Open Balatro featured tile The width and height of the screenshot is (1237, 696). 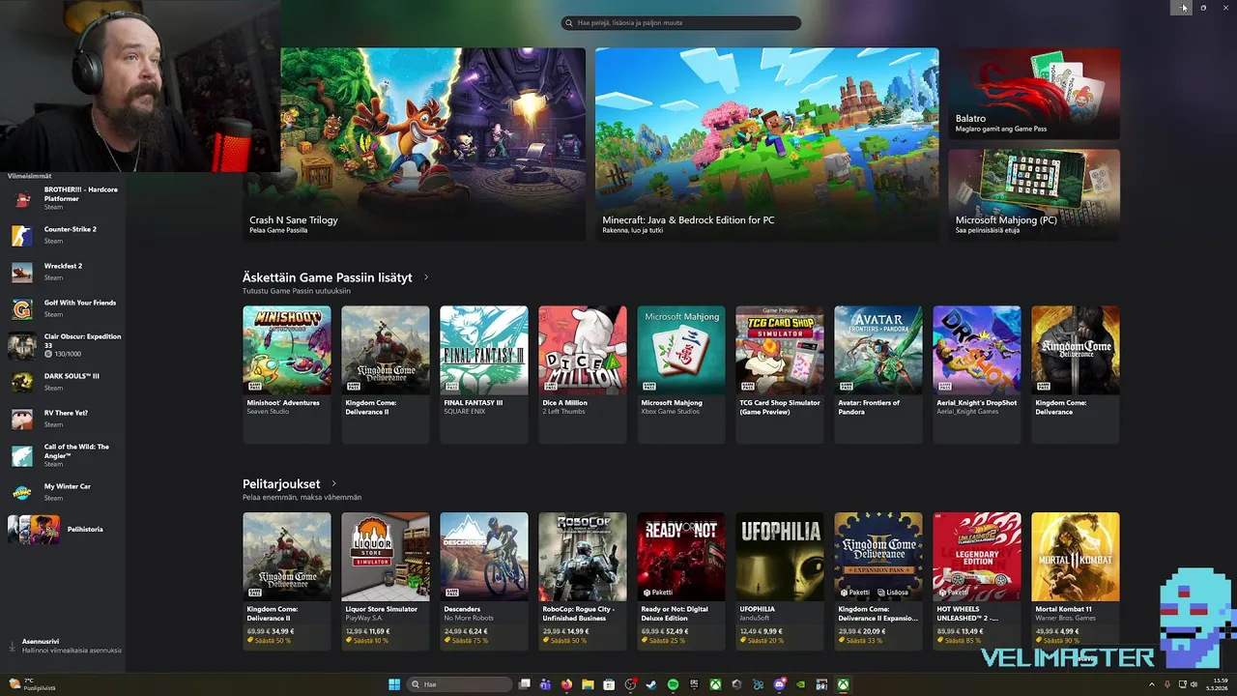[x=1034, y=94]
